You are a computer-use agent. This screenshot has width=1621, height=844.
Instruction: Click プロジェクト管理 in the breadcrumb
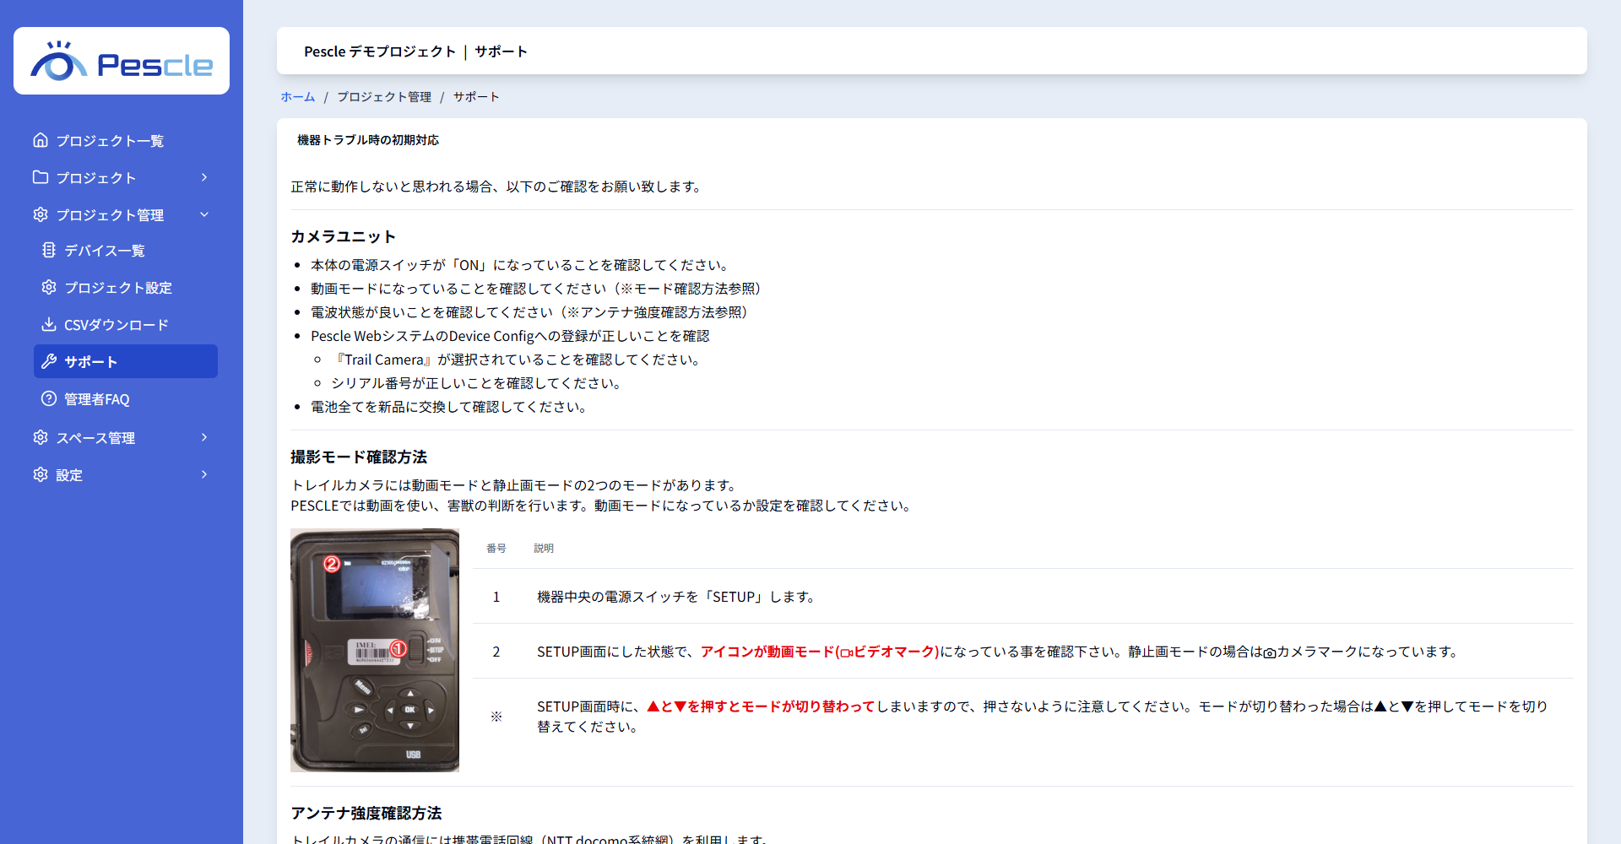coord(384,97)
